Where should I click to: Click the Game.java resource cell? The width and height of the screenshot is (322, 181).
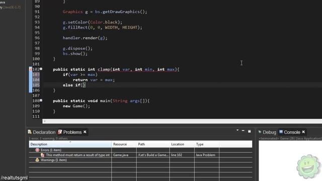(121, 155)
